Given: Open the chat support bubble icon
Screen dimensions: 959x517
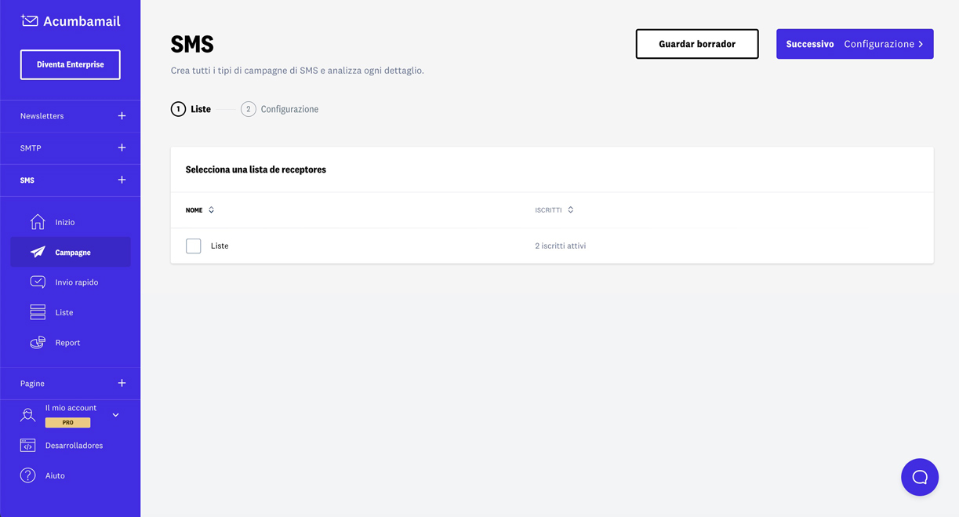Looking at the screenshot, I should click(x=919, y=477).
